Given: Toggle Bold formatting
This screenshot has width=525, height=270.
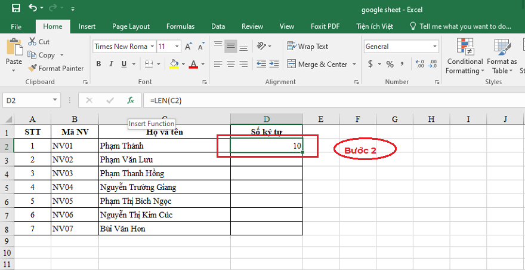Looking at the screenshot, I should (98, 64).
